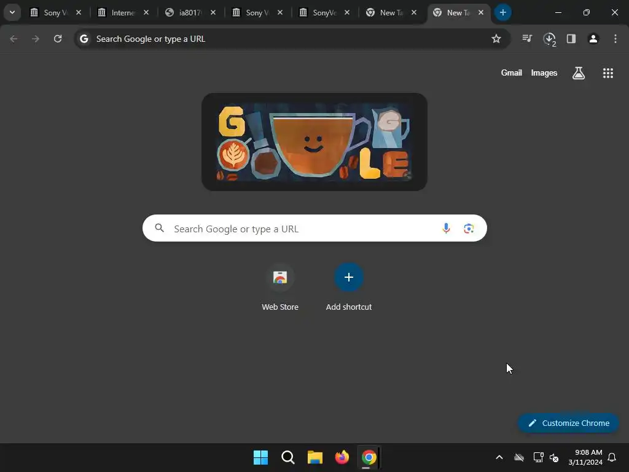The width and height of the screenshot is (629, 472).
Task: Click the magnifier icon in search box
Action: pos(160,228)
